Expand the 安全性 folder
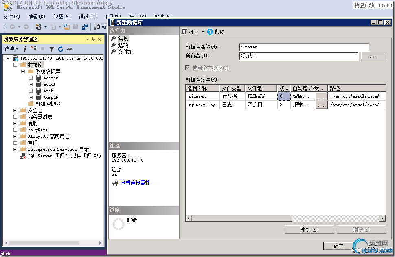This screenshot has width=395, height=257. 15,110
